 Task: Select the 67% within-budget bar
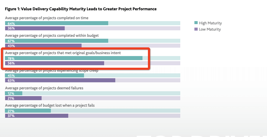(x=57, y=41)
